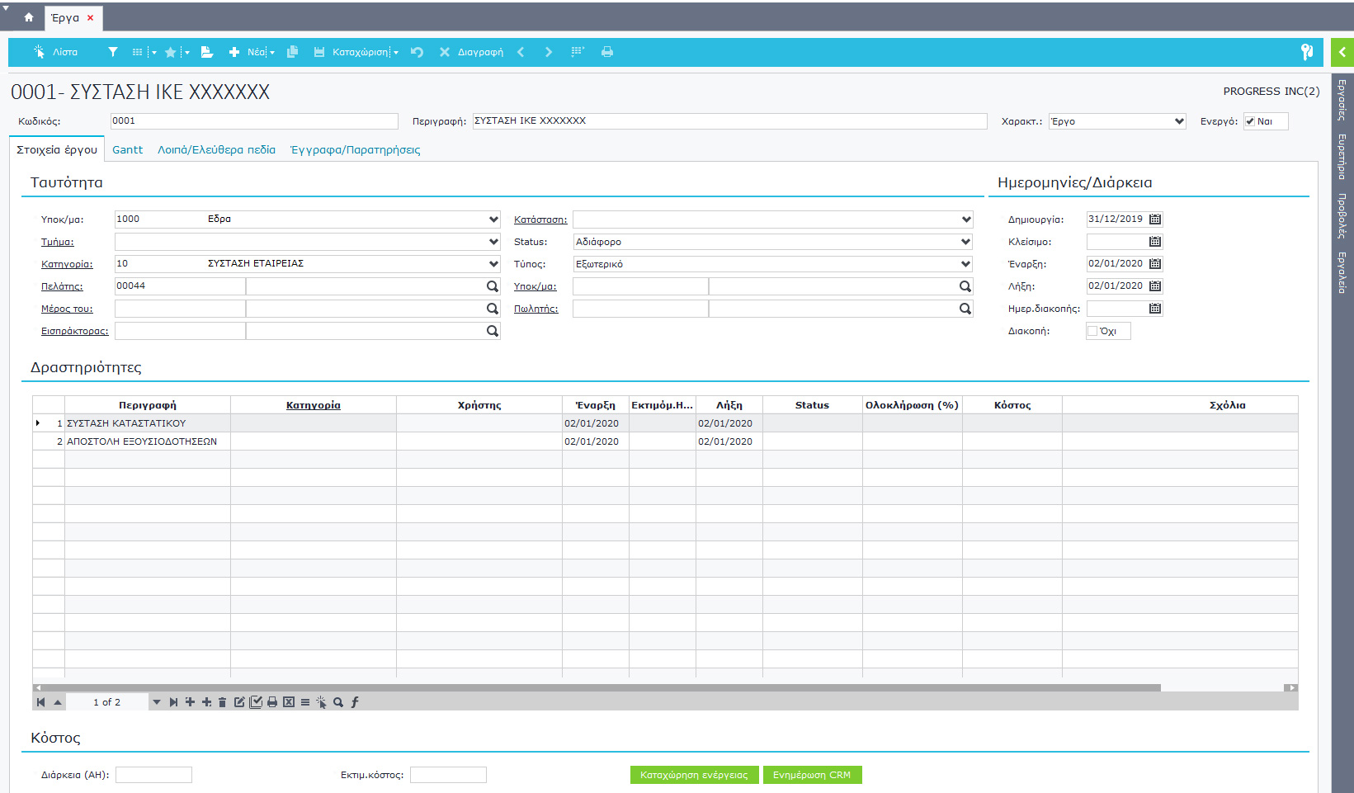Screen dimensions: 1354x793
Task: Select ΑΠΟΣΤΟΛΗ ΕΞΟΥΣΙΟΔΟΤΗΣΕΩΝ activity row
Action: click(665, 441)
